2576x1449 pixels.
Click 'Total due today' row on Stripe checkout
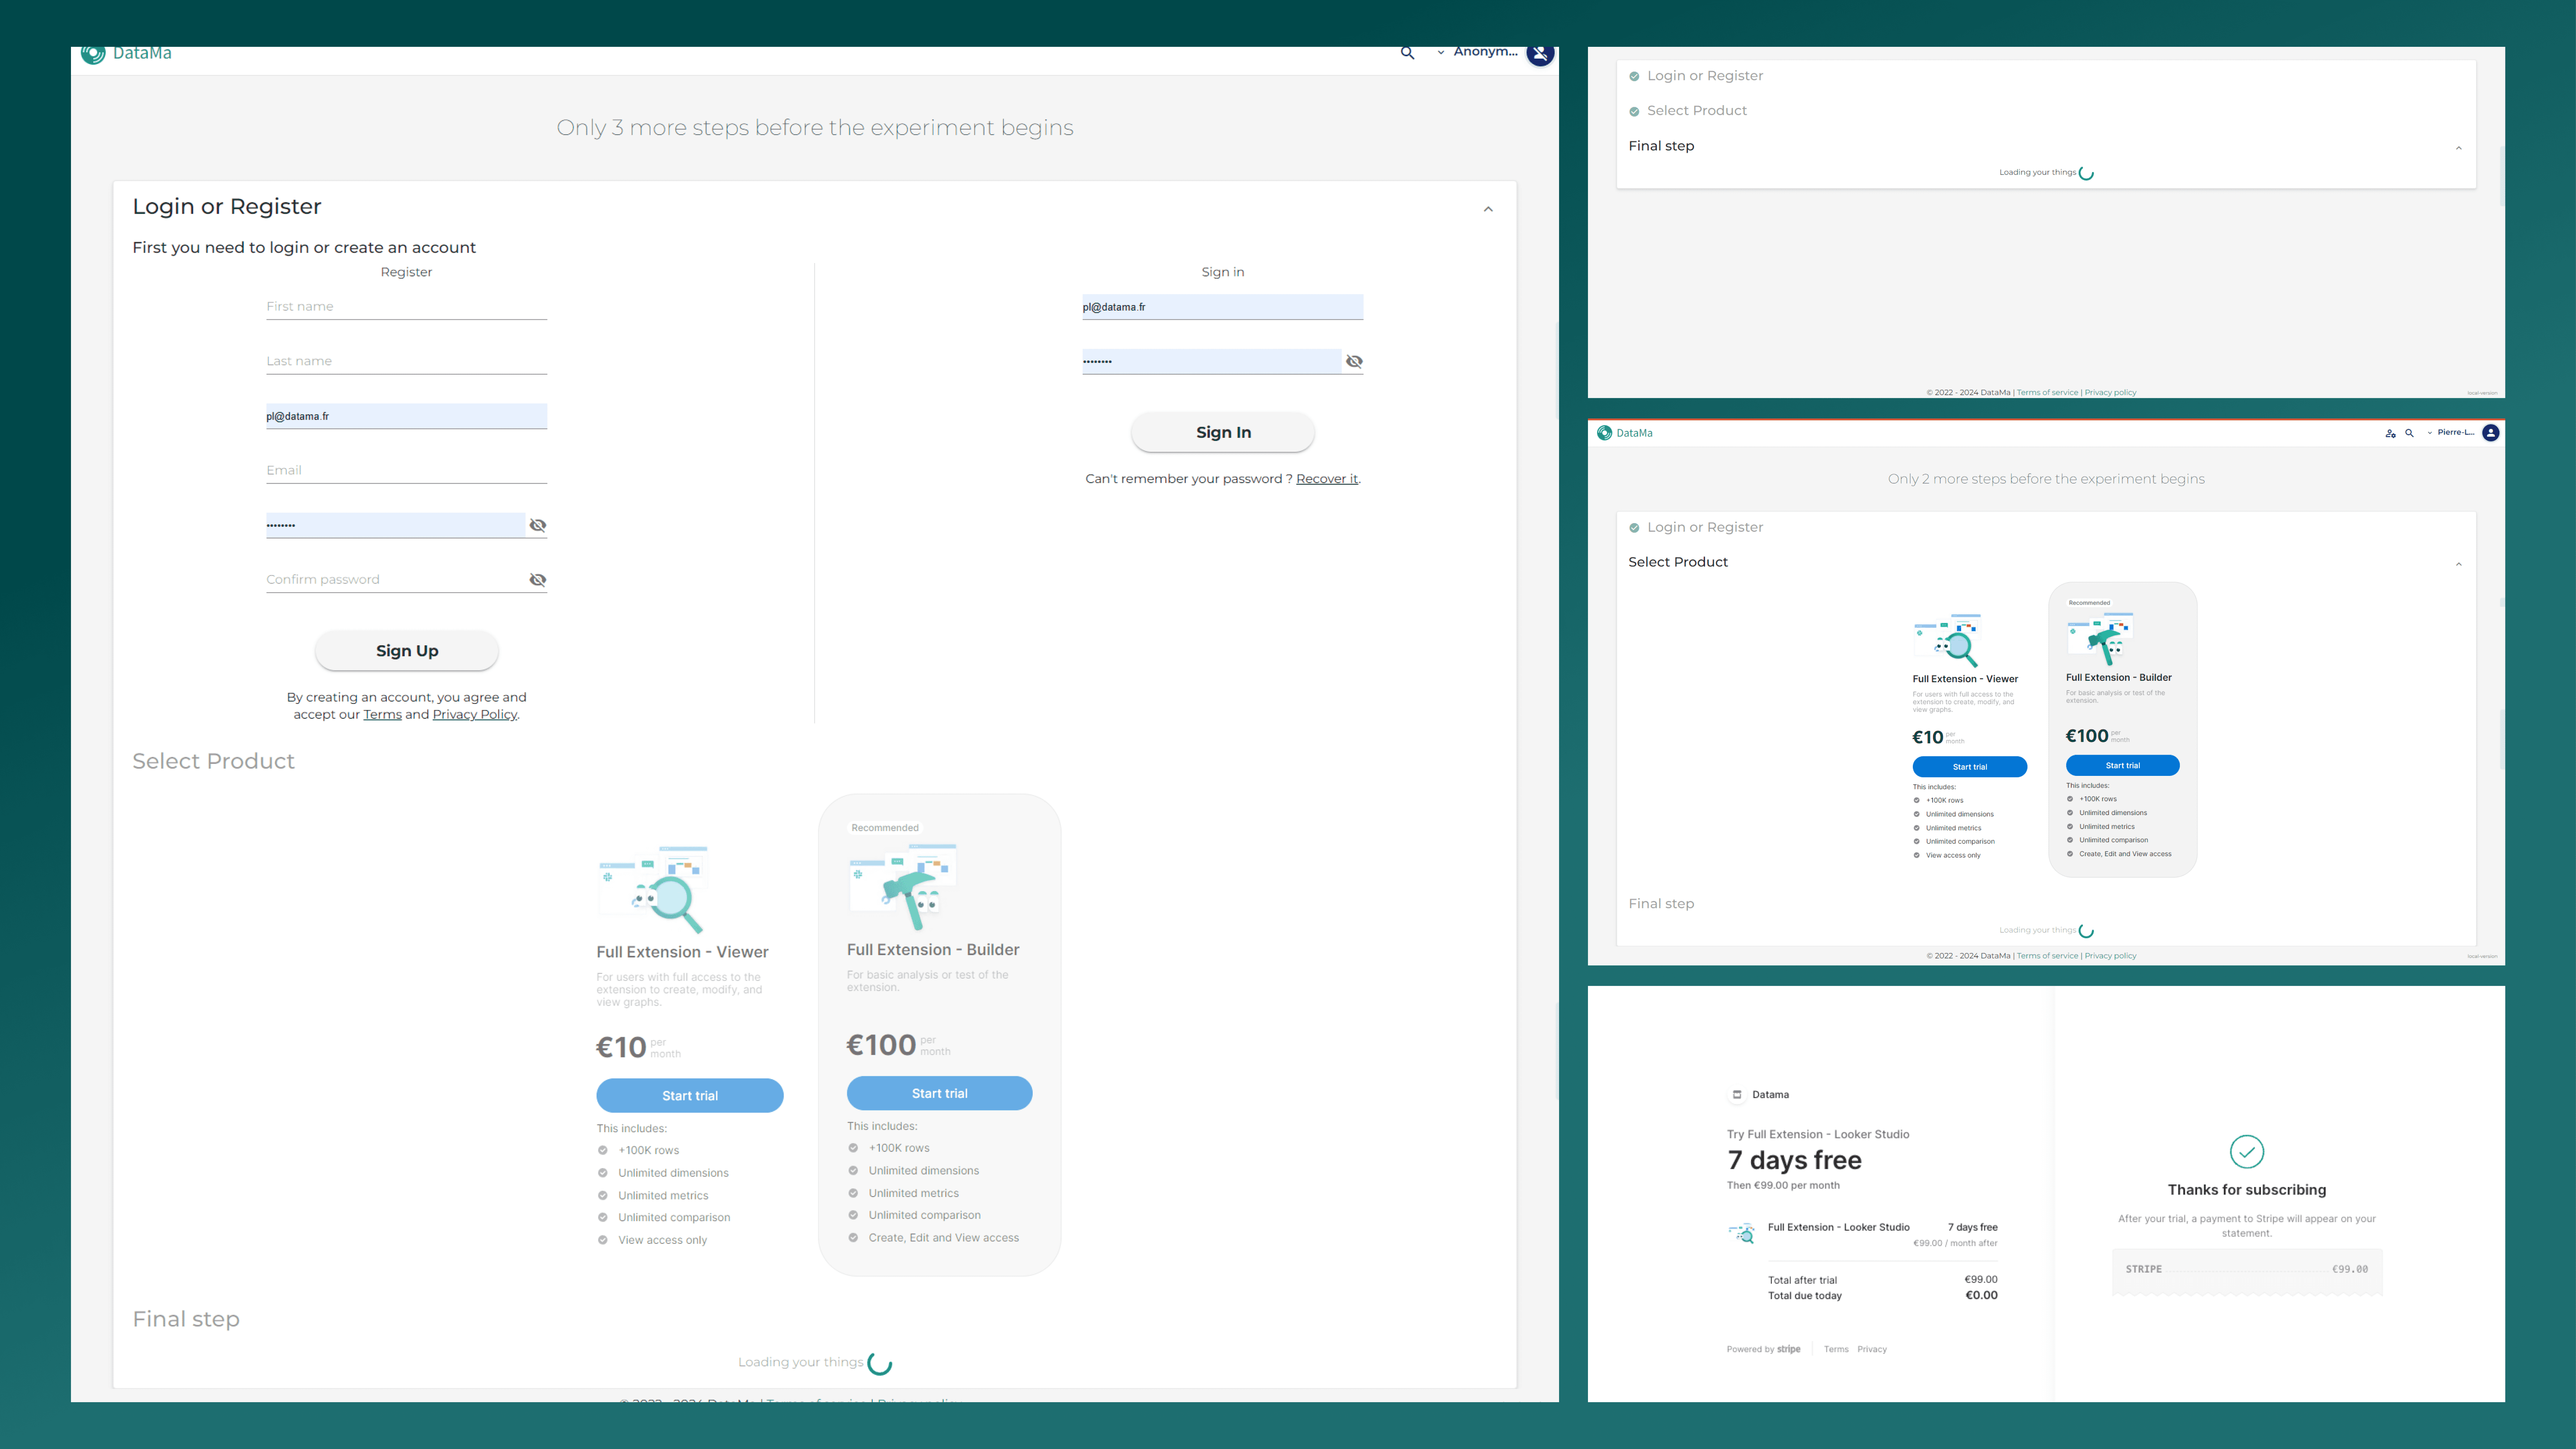[x=1883, y=1296]
